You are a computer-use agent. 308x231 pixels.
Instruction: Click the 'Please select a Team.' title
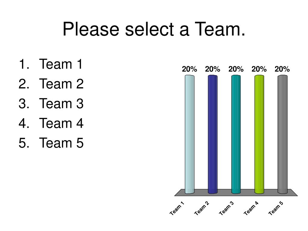click(x=154, y=29)
